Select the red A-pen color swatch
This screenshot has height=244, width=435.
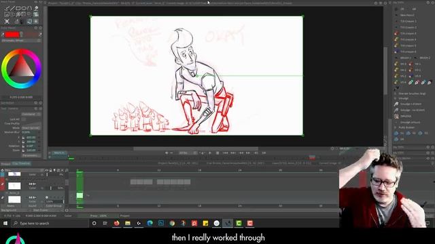(x=12, y=35)
